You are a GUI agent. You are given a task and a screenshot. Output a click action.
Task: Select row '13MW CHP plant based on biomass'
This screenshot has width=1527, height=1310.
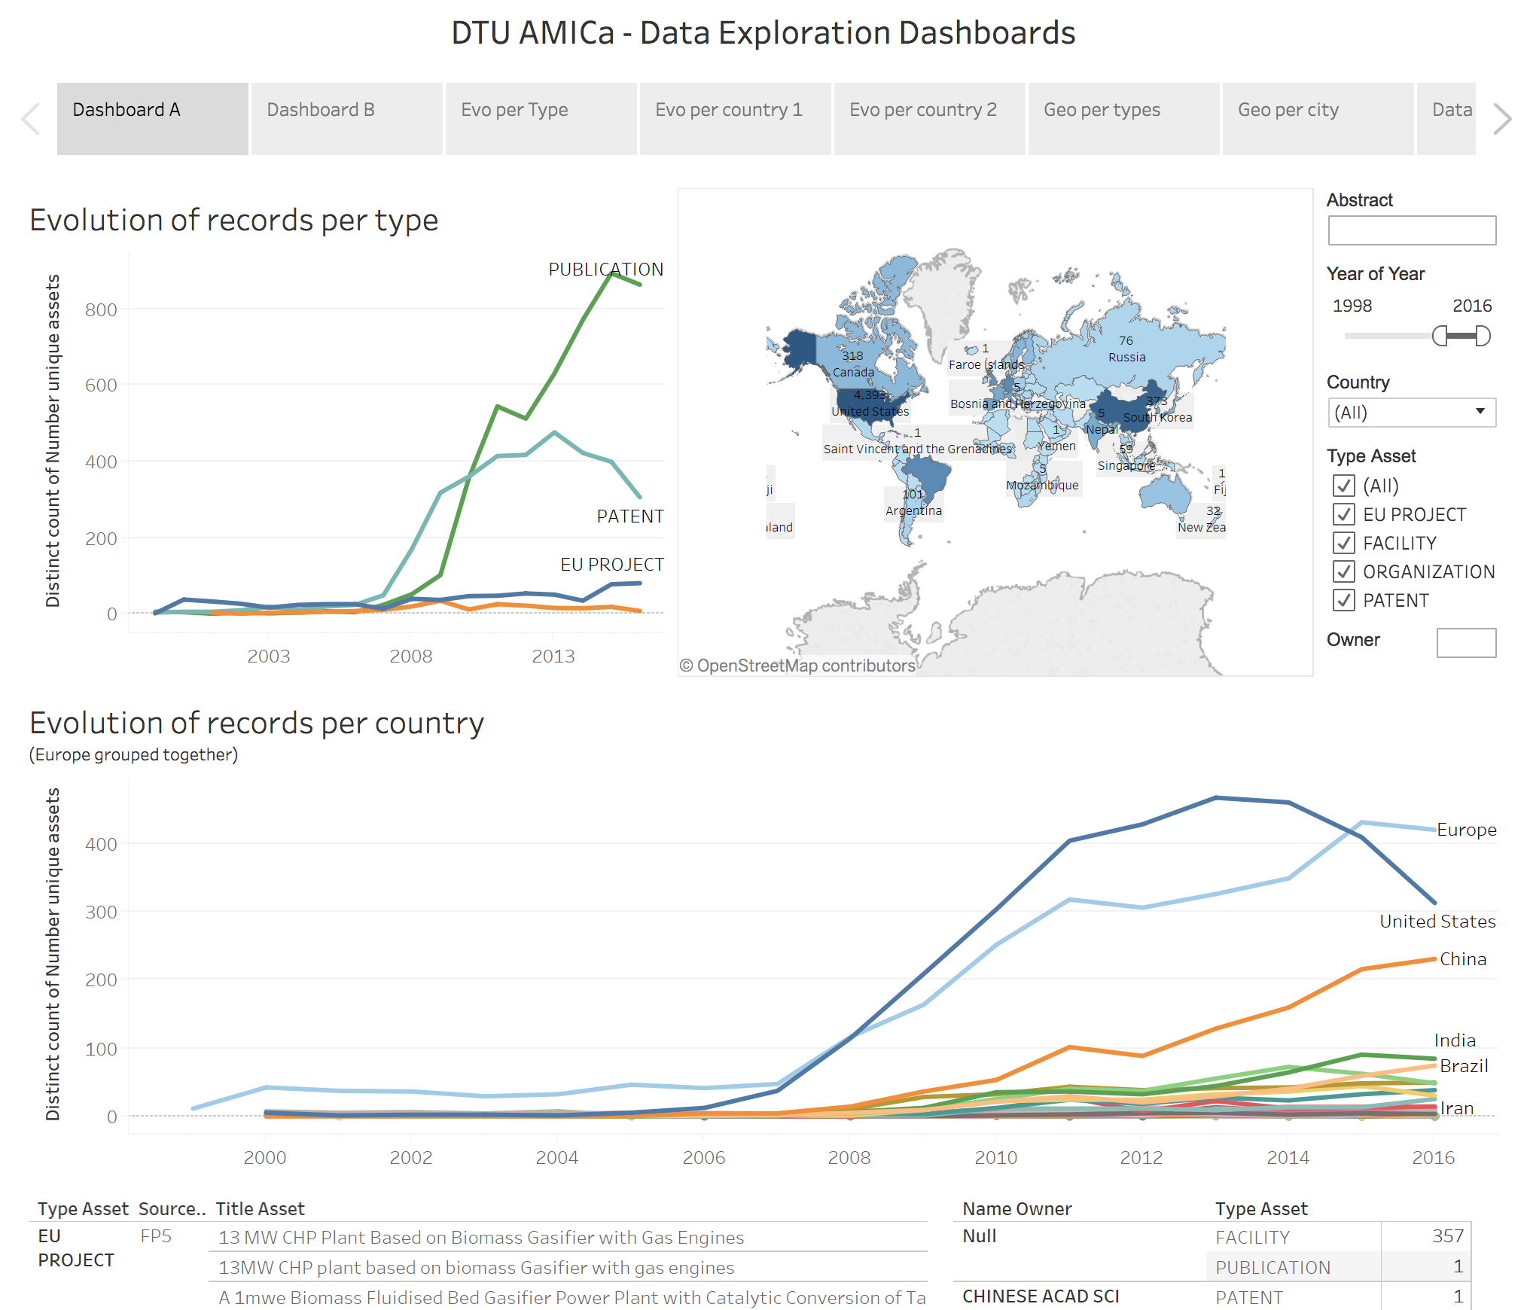[568, 1267]
